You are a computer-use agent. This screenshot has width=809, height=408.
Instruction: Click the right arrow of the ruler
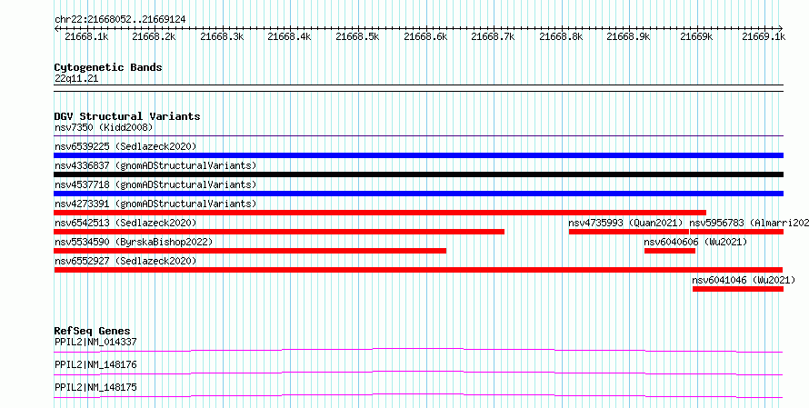pos(781,28)
